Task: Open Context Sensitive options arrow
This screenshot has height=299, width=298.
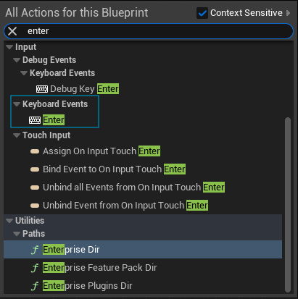Action: [288, 13]
